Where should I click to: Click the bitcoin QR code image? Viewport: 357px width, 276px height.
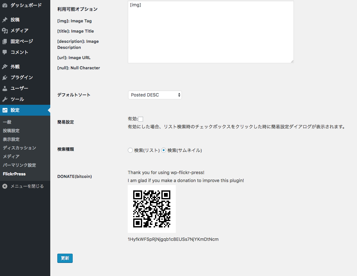[x=152, y=209]
